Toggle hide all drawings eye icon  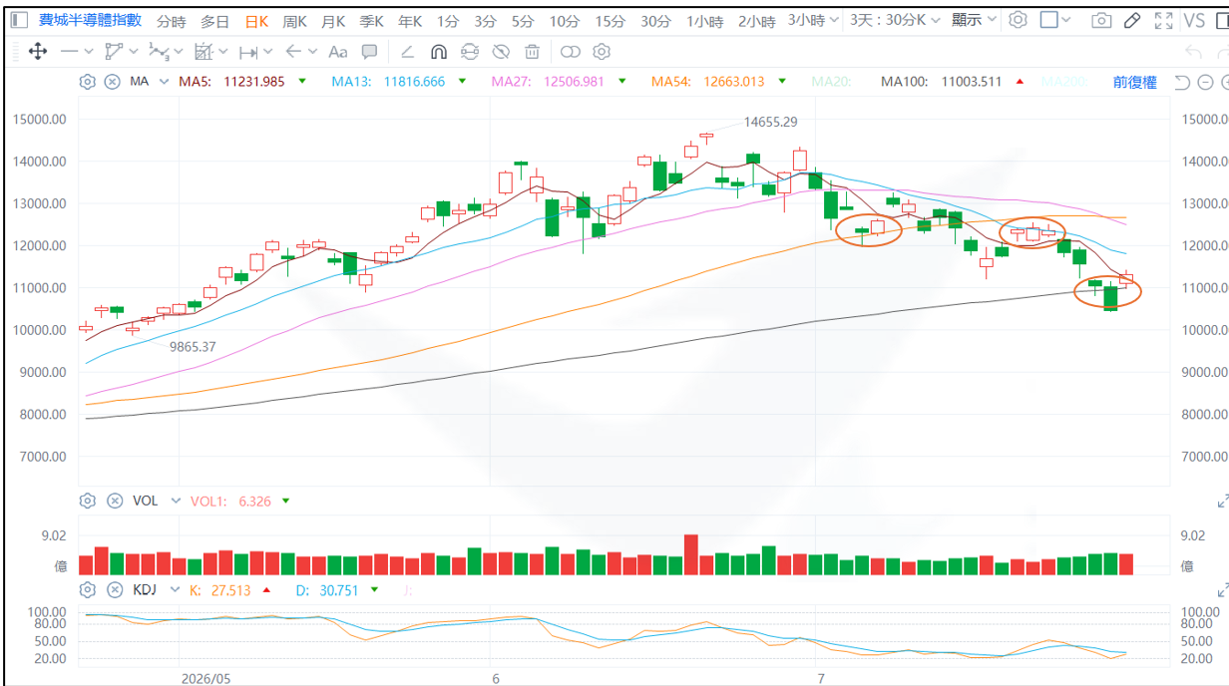click(502, 52)
